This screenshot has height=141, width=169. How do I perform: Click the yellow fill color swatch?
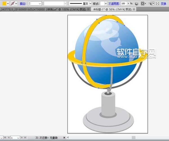4,4
